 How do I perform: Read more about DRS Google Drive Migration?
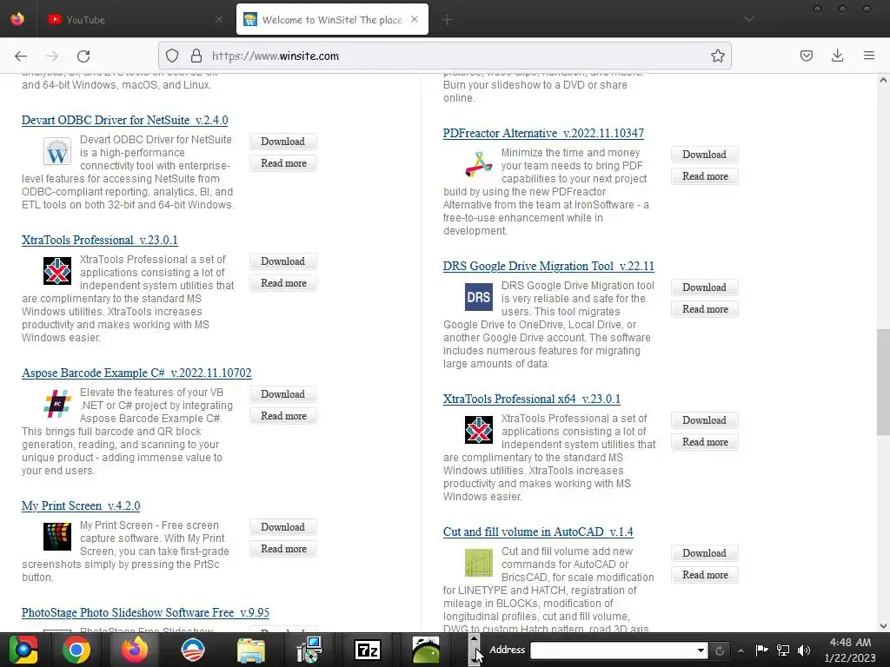point(704,309)
